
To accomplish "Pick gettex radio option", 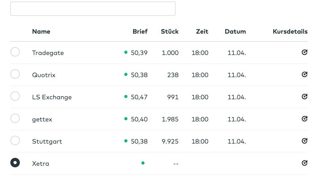I will coord(15,118).
